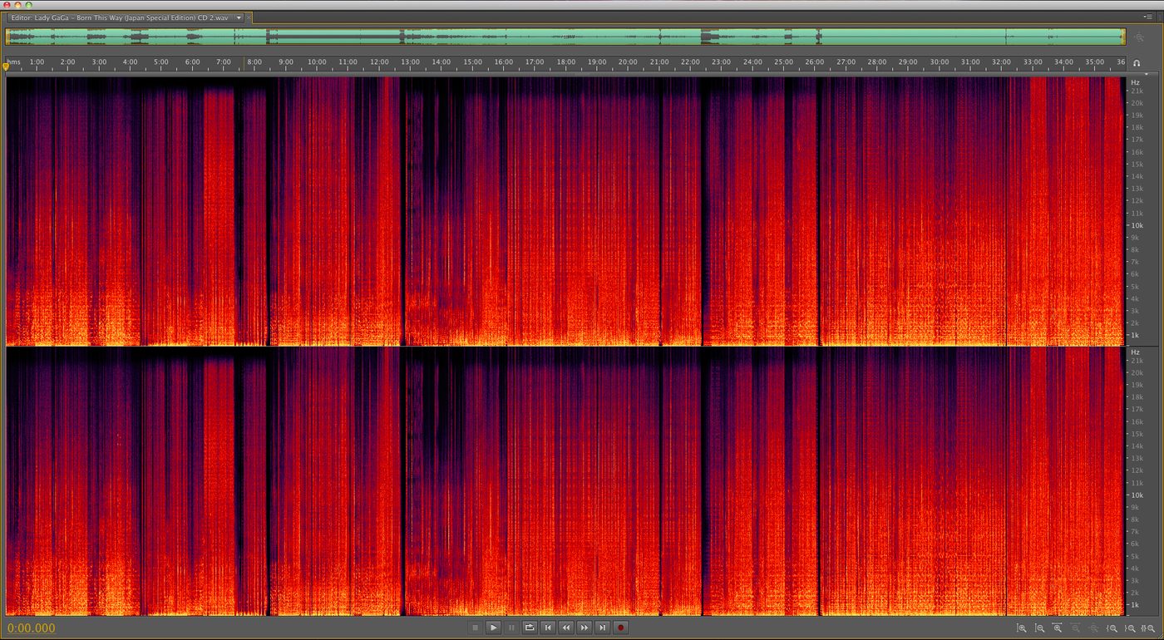Start playback with the Play button
1164x640 pixels.
[493, 628]
